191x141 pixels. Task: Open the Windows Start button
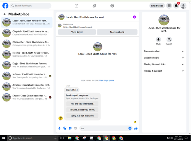[3, 138]
